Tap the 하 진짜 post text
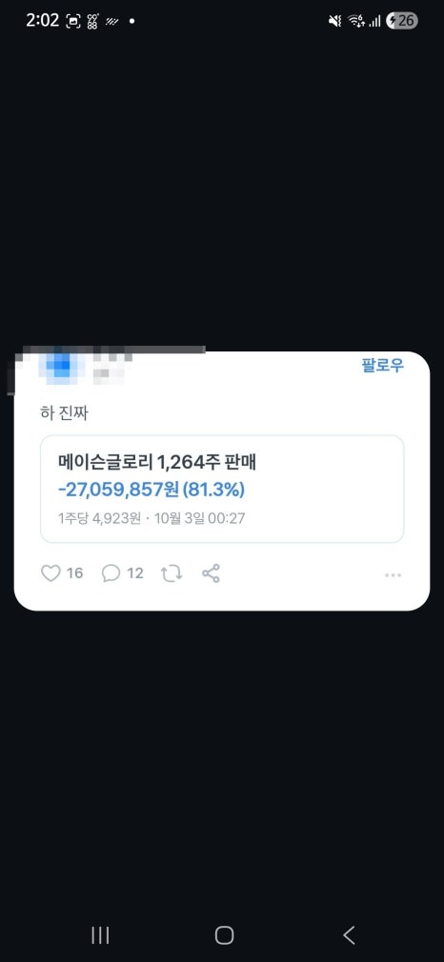This screenshot has width=444, height=962. (65, 413)
